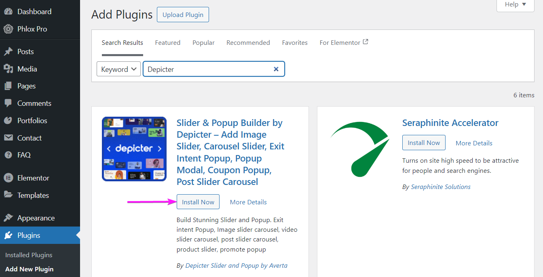Open Contact menu item
543x277 pixels.
(40, 138)
